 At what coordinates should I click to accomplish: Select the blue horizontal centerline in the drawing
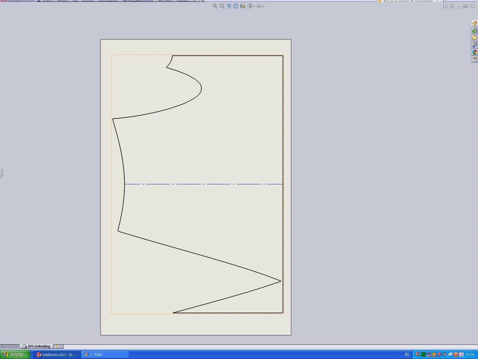tap(204, 184)
